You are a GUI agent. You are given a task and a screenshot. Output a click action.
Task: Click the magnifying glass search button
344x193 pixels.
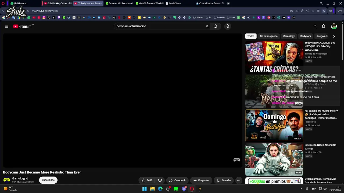tap(216, 26)
